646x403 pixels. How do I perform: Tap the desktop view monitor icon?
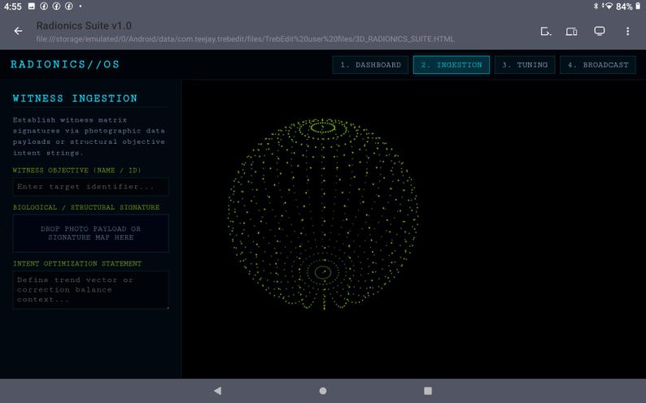[600, 31]
